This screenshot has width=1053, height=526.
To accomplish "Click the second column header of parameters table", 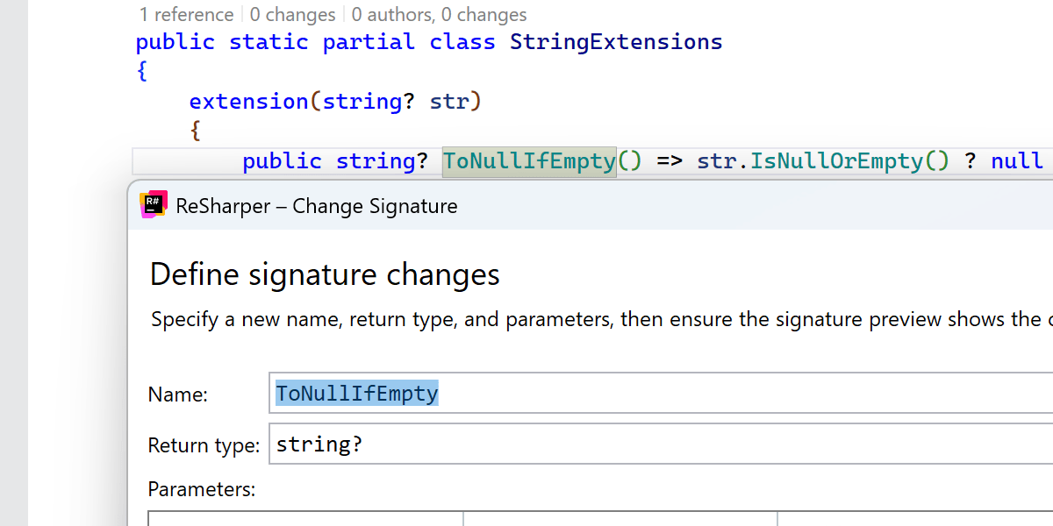I will tap(620, 519).
